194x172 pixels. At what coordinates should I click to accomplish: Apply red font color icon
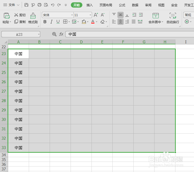pos(93,22)
